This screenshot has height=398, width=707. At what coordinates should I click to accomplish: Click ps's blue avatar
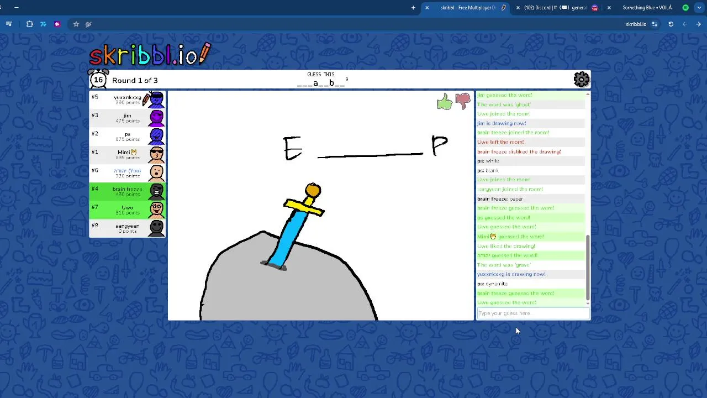point(156,136)
